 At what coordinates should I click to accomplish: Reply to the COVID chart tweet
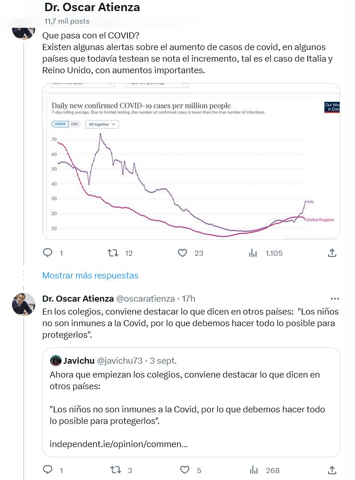(48, 253)
